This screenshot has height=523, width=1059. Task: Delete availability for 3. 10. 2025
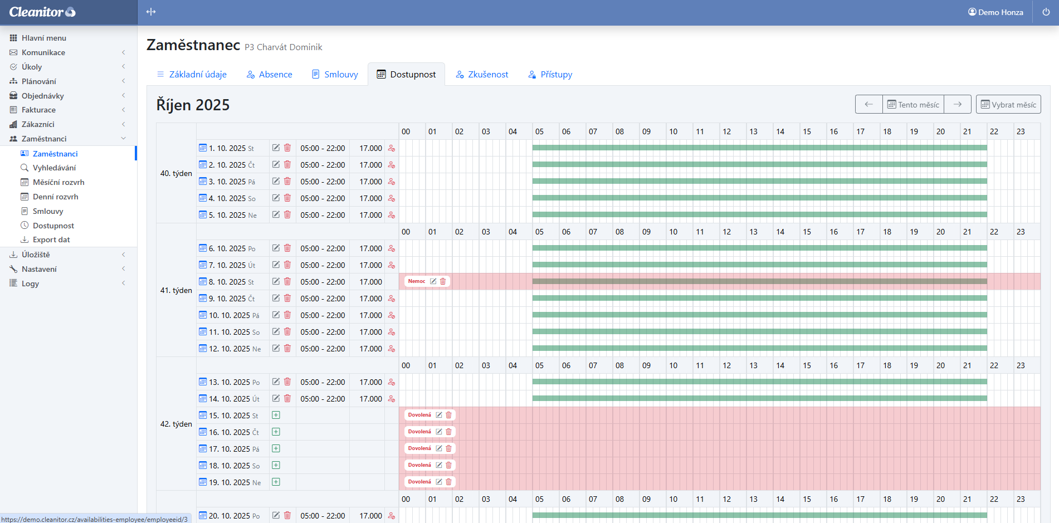287,182
